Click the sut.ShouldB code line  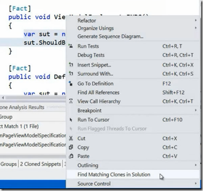point(44,43)
